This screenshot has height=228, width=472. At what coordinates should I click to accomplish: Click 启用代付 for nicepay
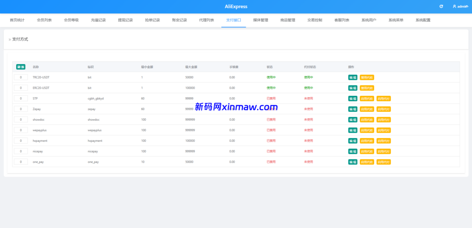pos(384,151)
